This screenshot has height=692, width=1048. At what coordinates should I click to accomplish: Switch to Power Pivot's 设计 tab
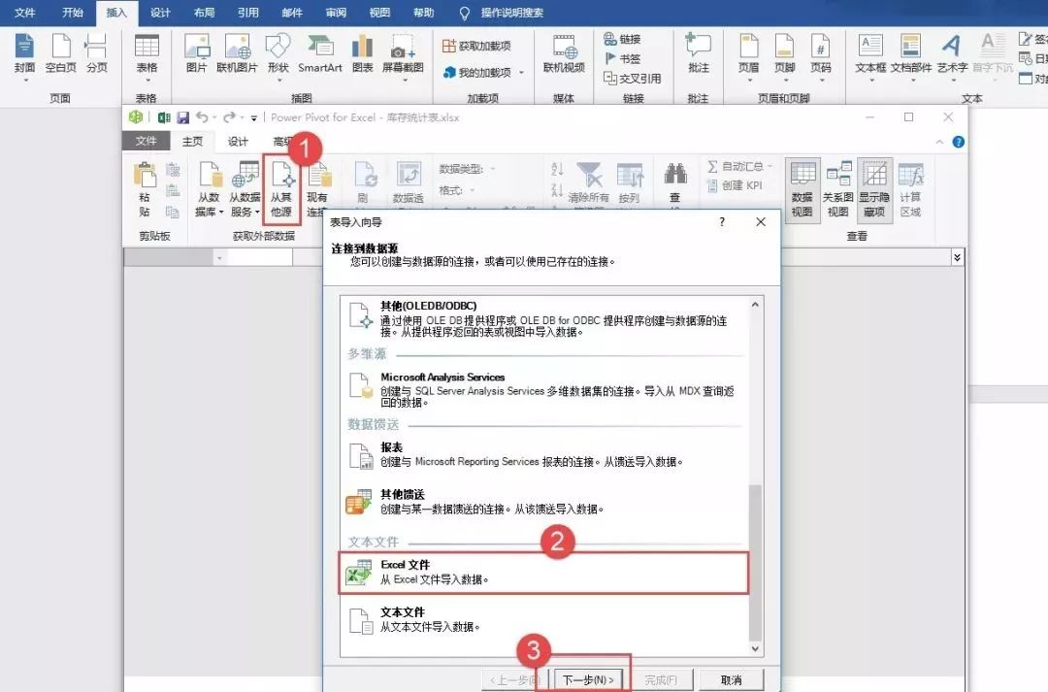pyautogui.click(x=239, y=141)
